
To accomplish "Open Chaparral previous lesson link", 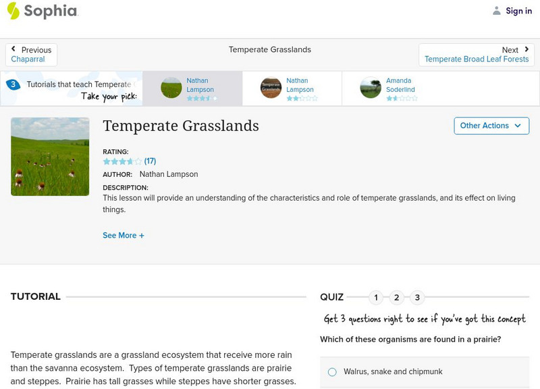I will 28,59.
